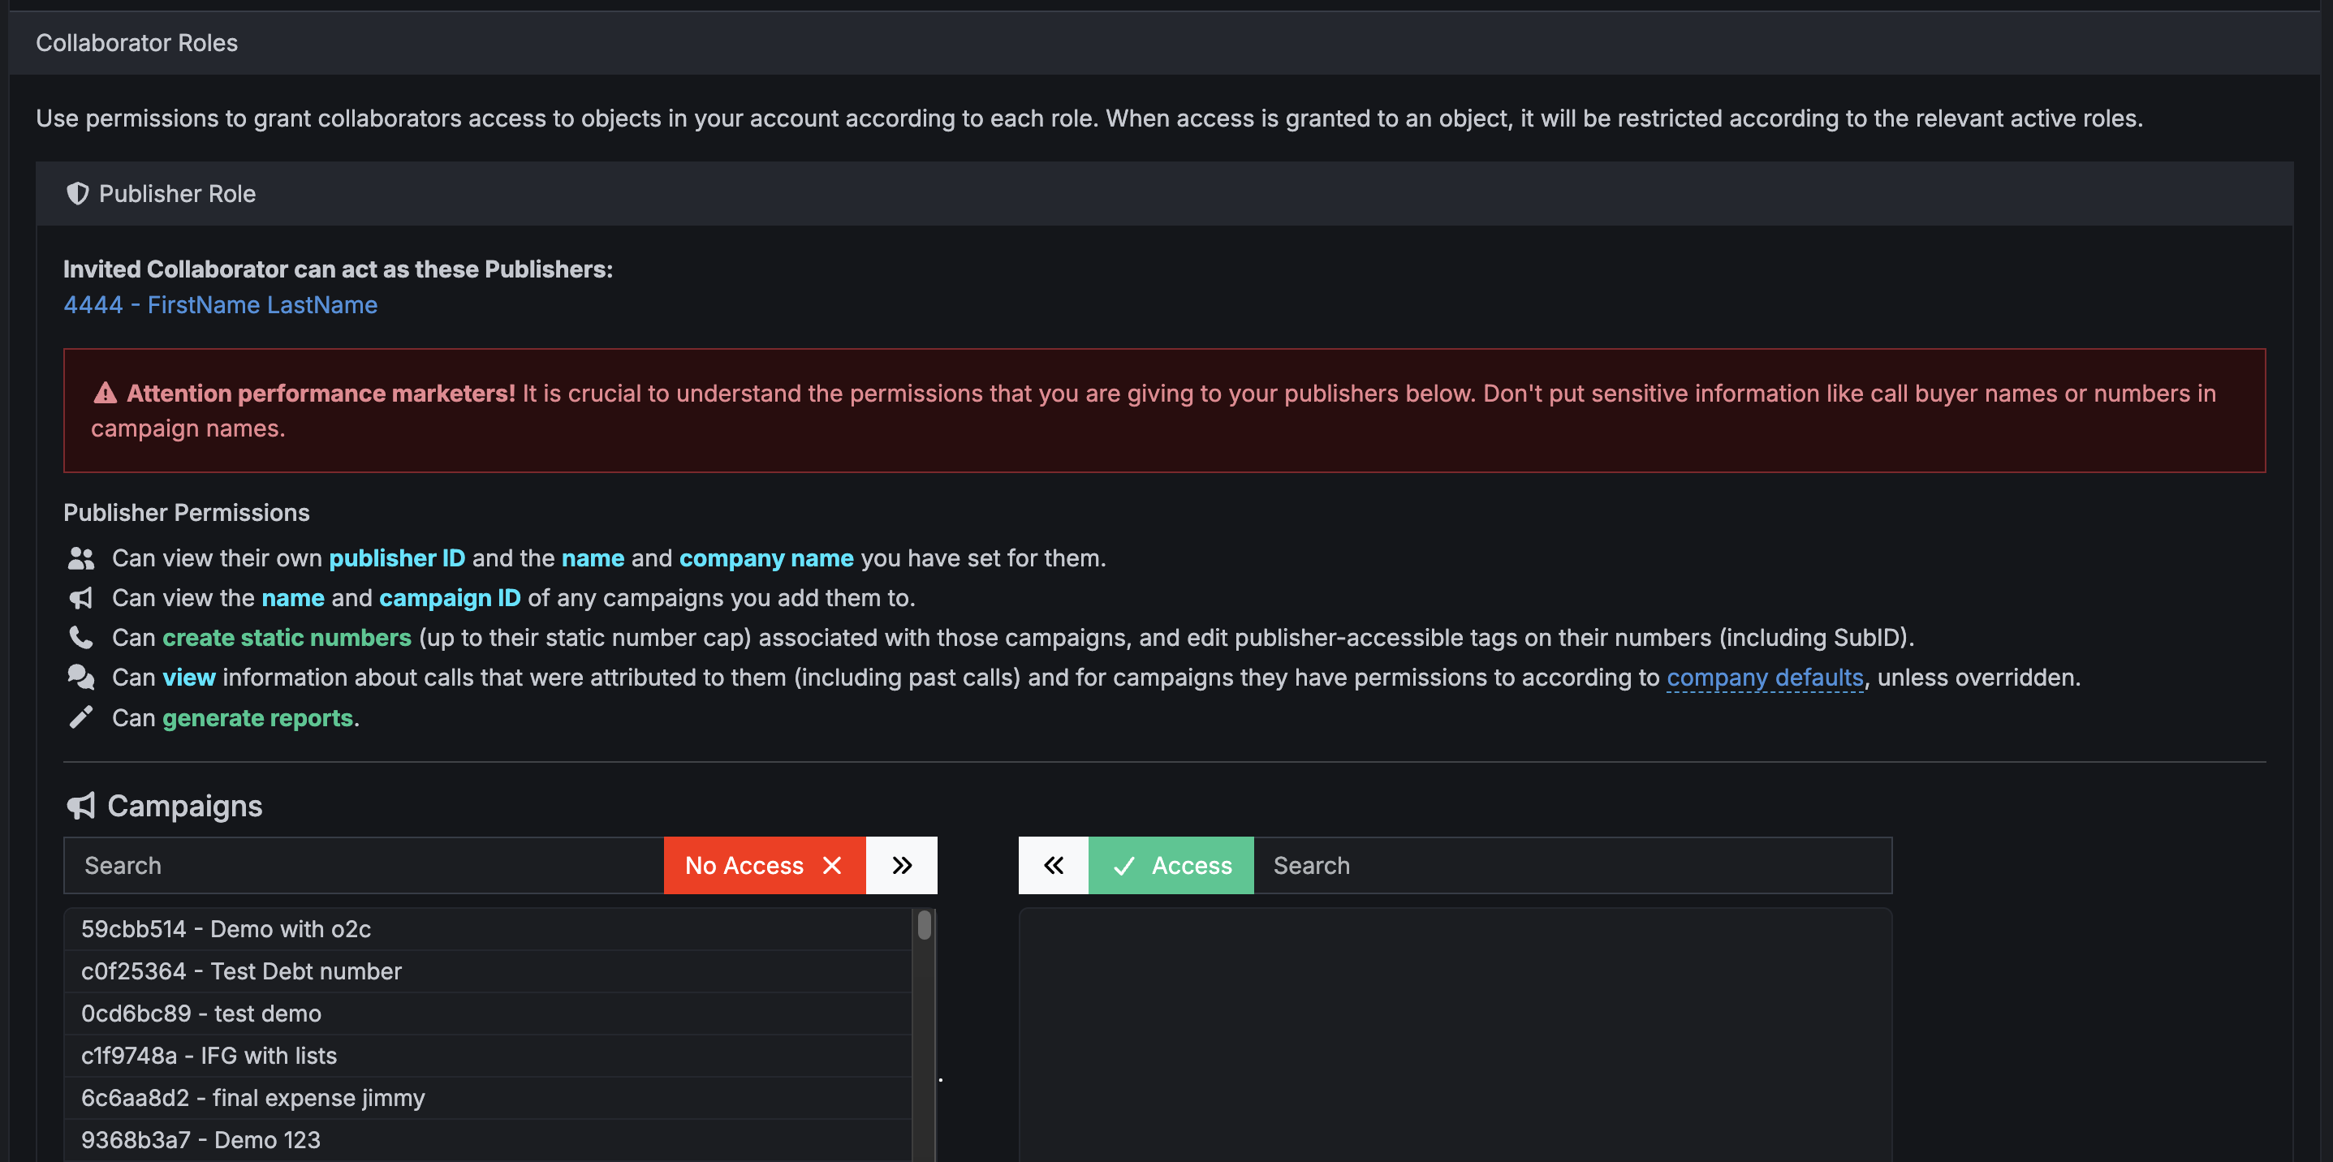Select campaign 6c6aa8d2 - final expense jimmy
This screenshot has width=2333, height=1162.
click(487, 1098)
